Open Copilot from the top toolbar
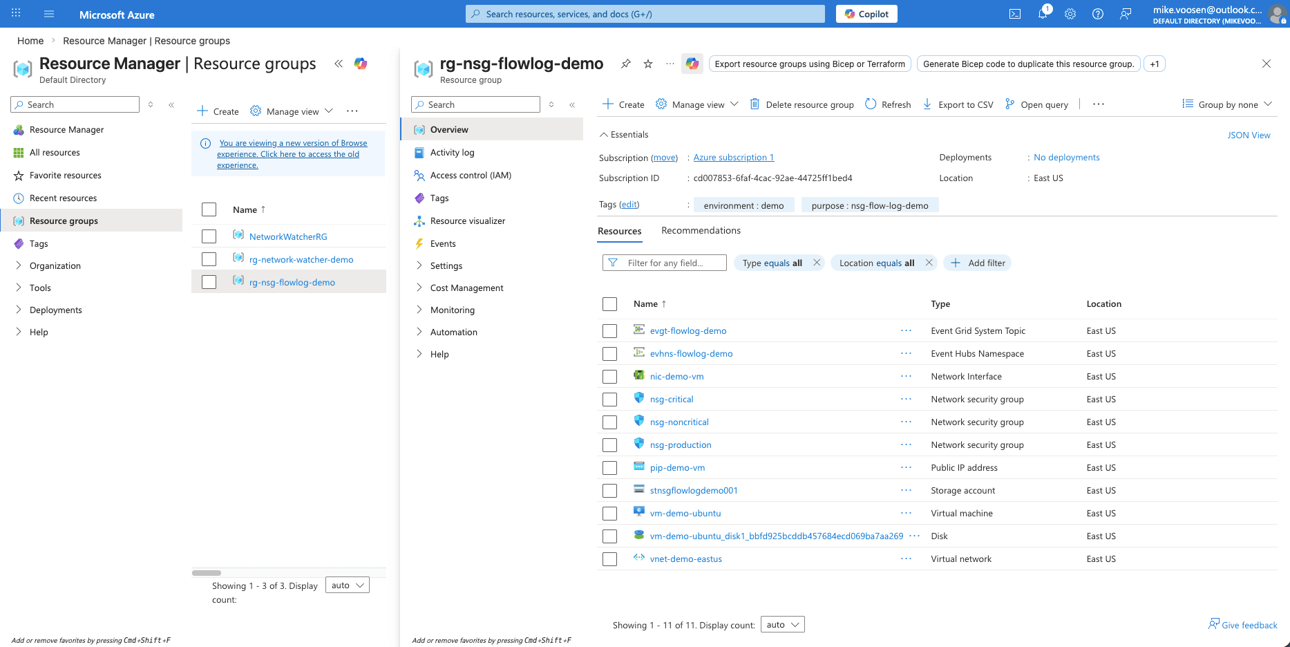Viewport: 1290px width, 647px height. 866,13
